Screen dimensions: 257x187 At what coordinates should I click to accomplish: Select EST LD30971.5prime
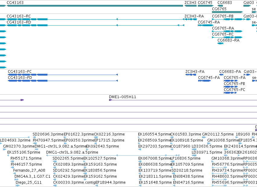point(207,152)
